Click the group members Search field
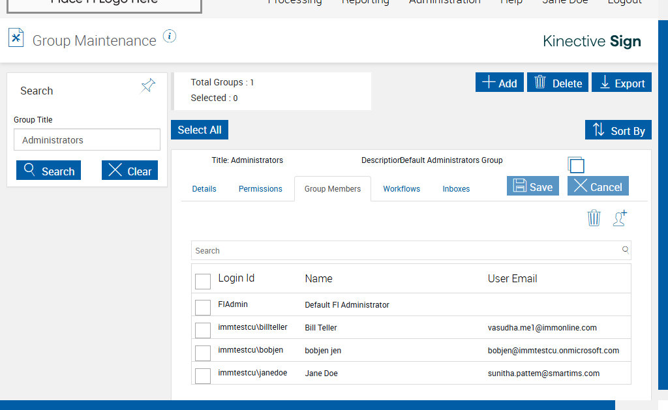The height and width of the screenshot is (410, 668). (x=411, y=250)
